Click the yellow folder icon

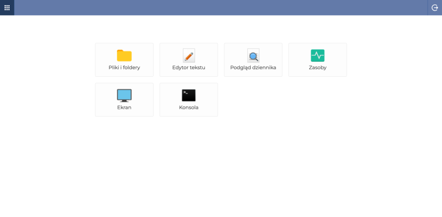tap(124, 56)
